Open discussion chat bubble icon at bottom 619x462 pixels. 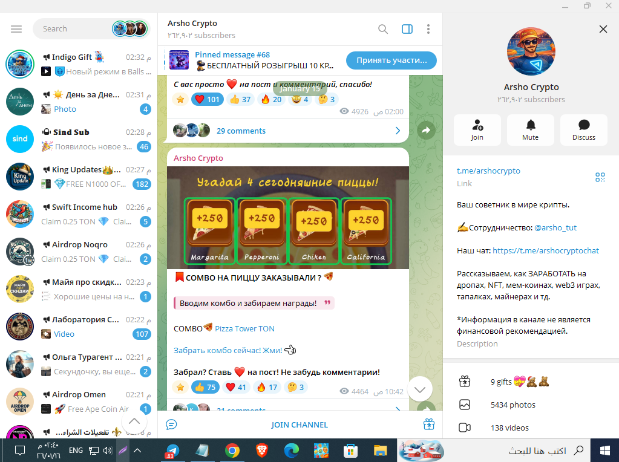pyautogui.click(x=171, y=425)
